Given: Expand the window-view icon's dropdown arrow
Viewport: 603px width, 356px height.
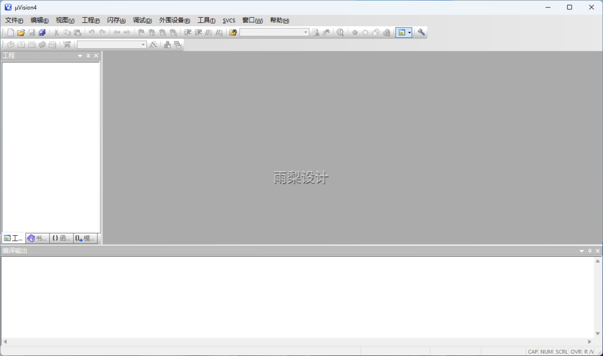Looking at the screenshot, I should (x=409, y=32).
